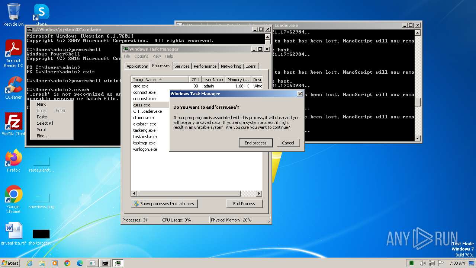
Task: Open the media player taskbar icon
Action: [x=55, y=263]
